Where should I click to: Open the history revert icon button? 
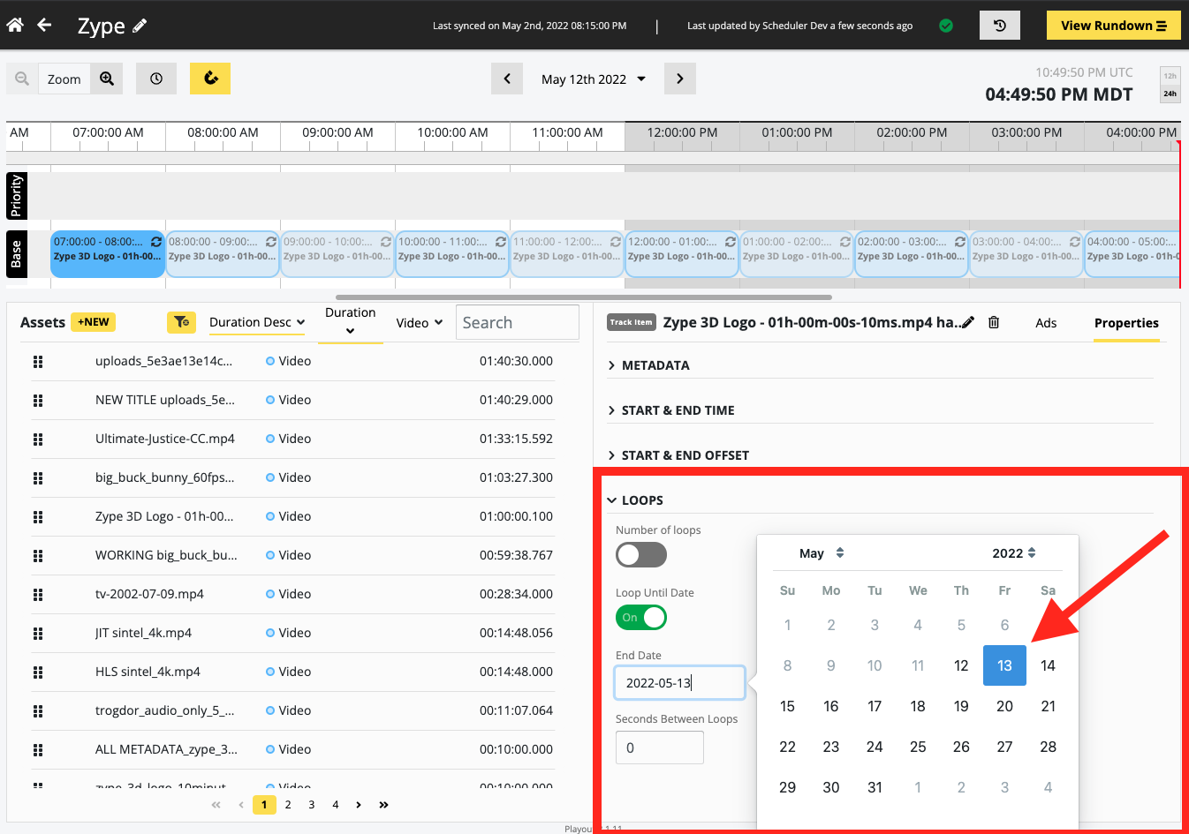[x=999, y=26]
